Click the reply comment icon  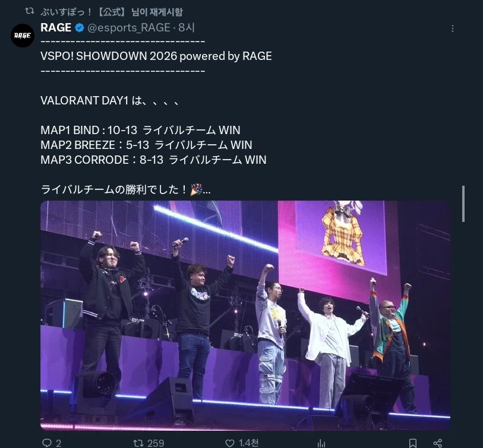point(47,443)
